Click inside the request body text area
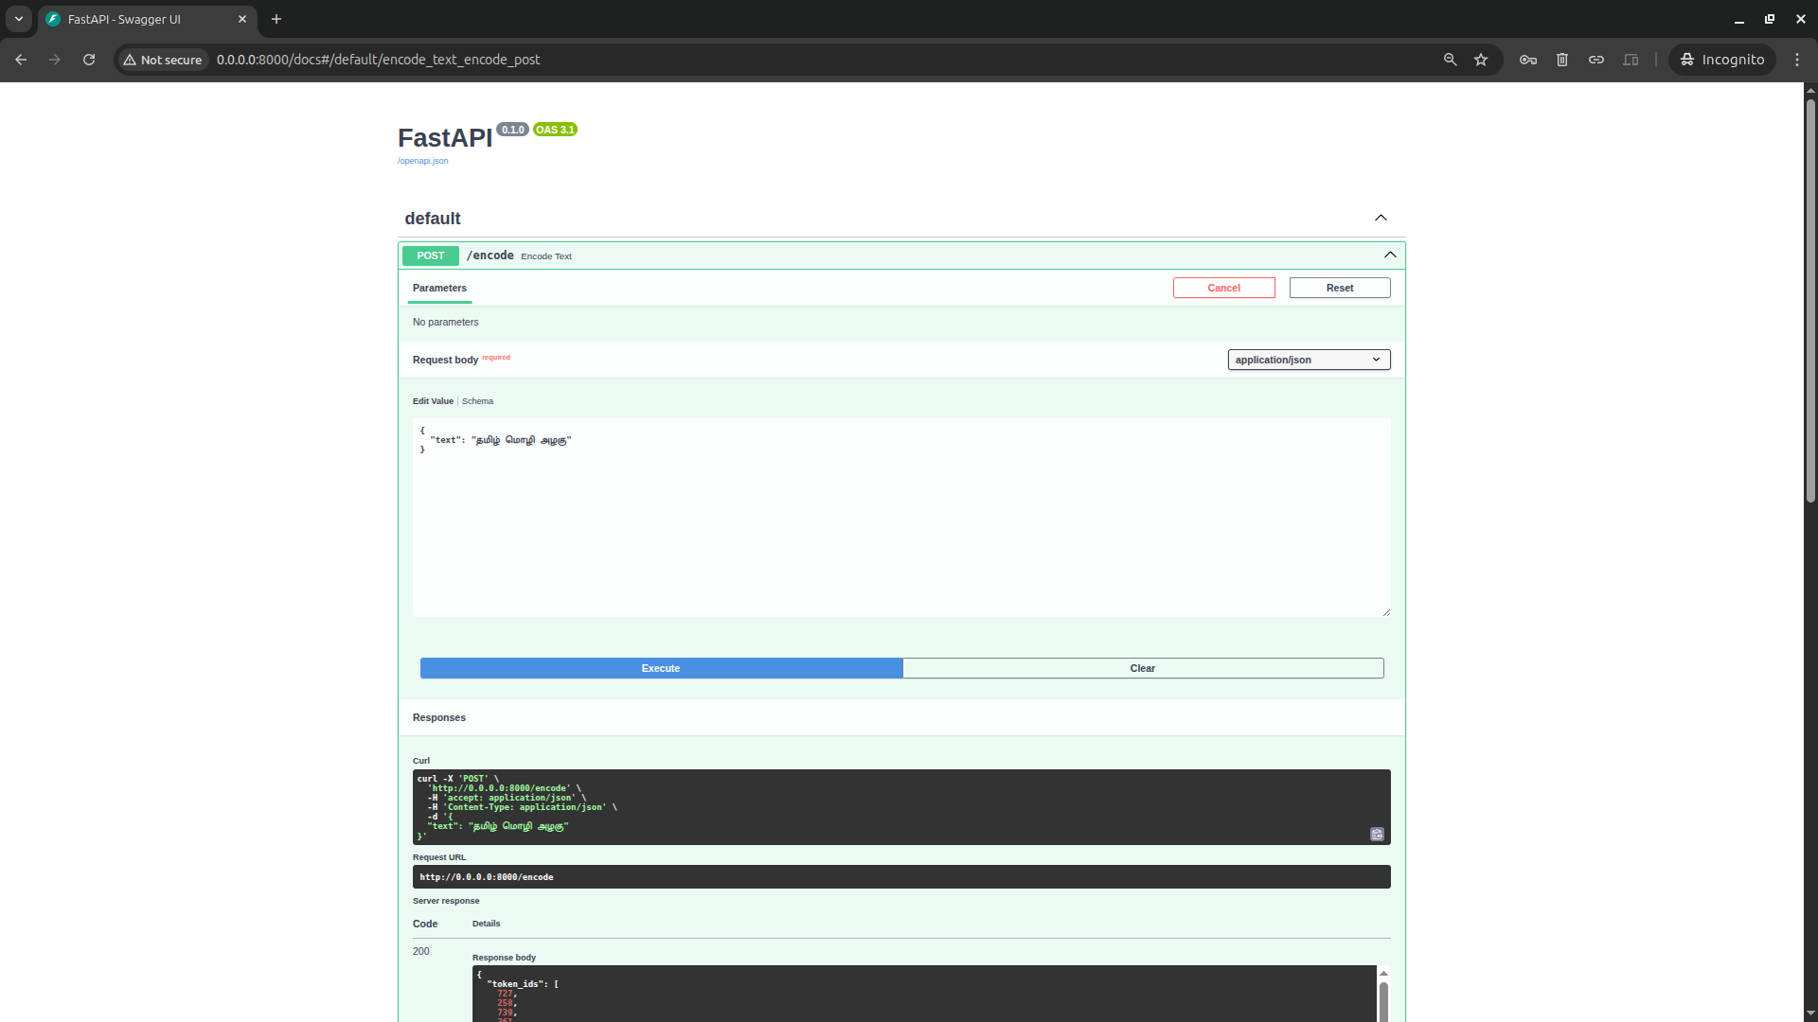The height and width of the screenshot is (1022, 1818). (901, 518)
